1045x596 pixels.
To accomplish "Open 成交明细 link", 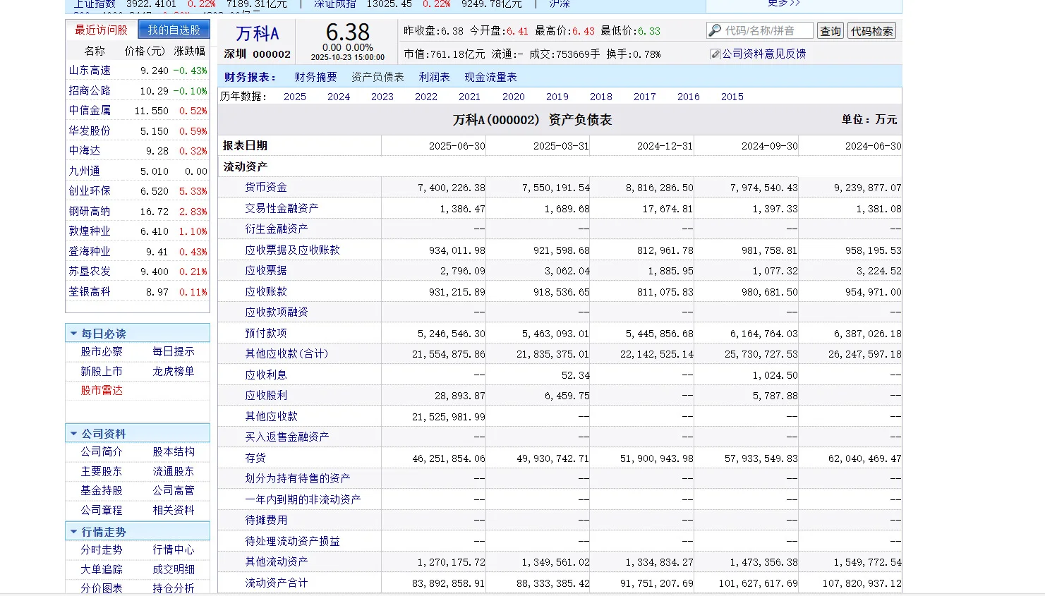I will 174,569.
